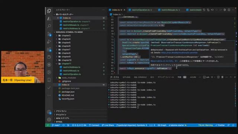The width and height of the screenshot is (238, 134).
Task: Open the Azure icon in activity bar
Action: coord(49,19)
